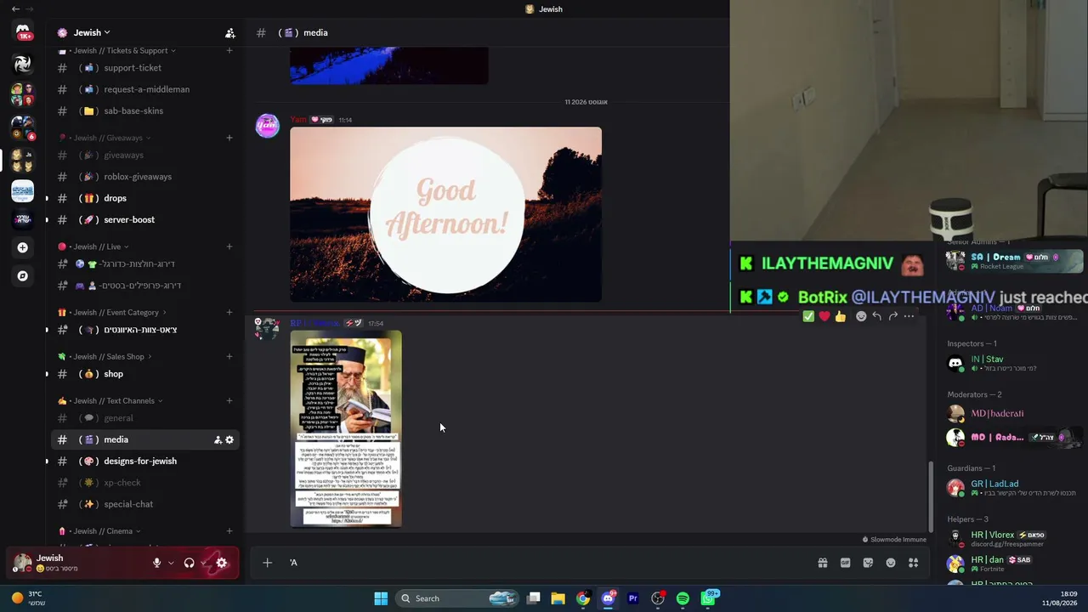Click the invite people icon beside Jewish header
Screen dimensions: 1088x612
click(229, 33)
